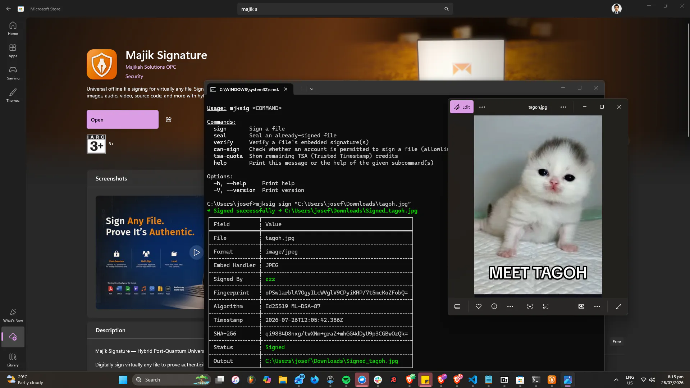Start slideshow icon in Photos toolbar

[x=581, y=306]
